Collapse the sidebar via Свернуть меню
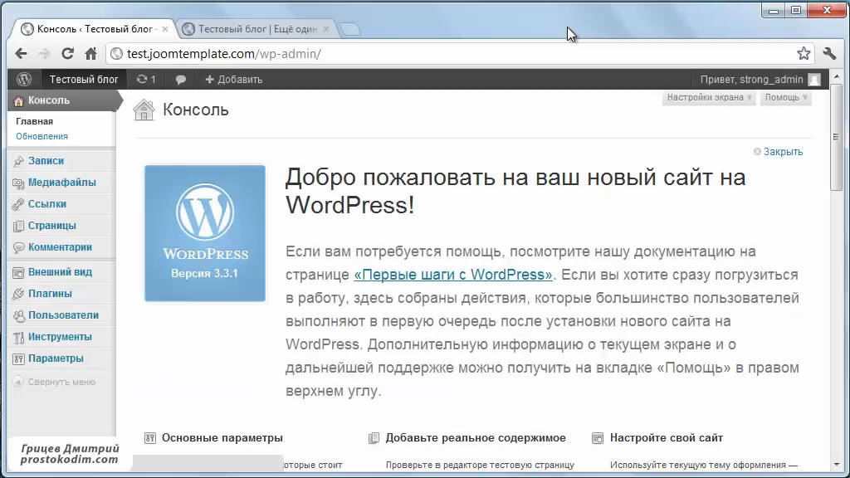The image size is (850, 478). (61, 382)
